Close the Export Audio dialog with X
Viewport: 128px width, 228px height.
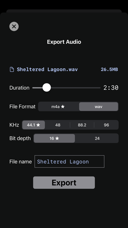click(14, 26)
